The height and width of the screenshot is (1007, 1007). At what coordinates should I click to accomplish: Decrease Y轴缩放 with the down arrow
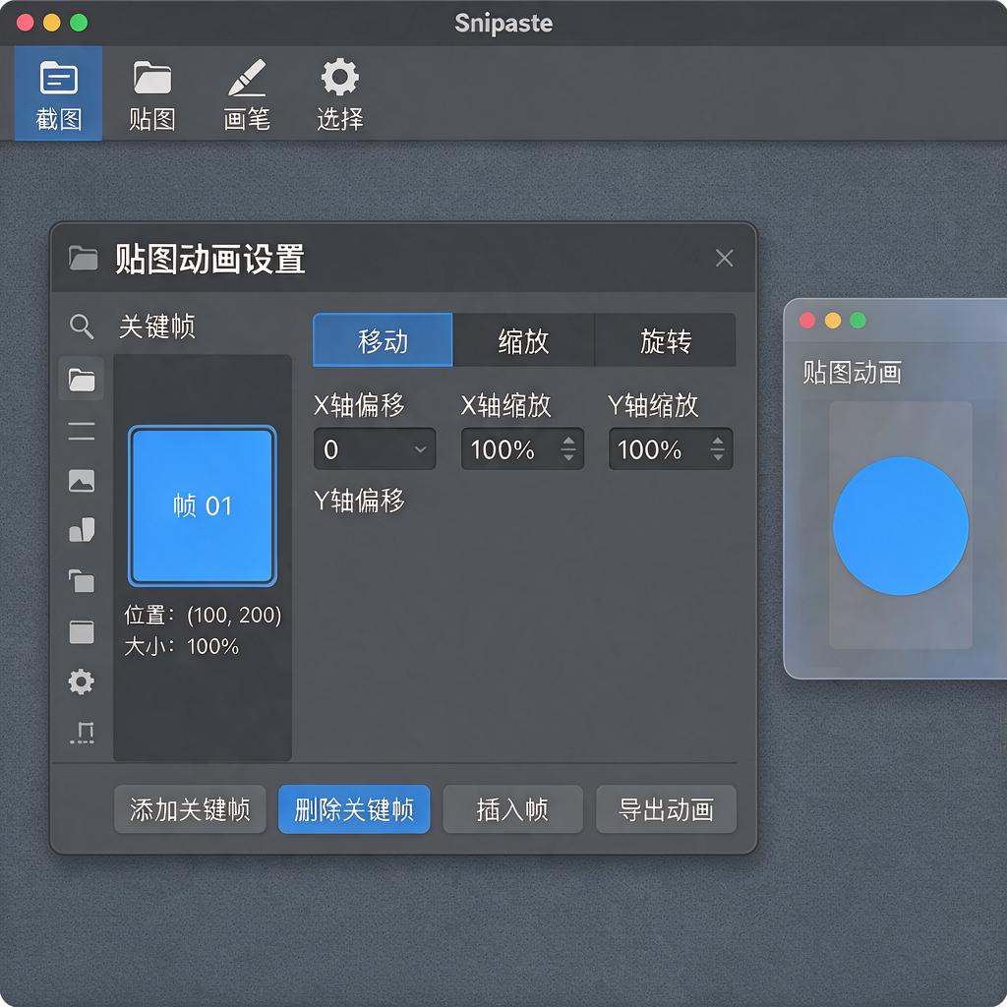point(717,456)
